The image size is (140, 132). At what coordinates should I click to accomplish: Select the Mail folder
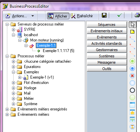27,93
